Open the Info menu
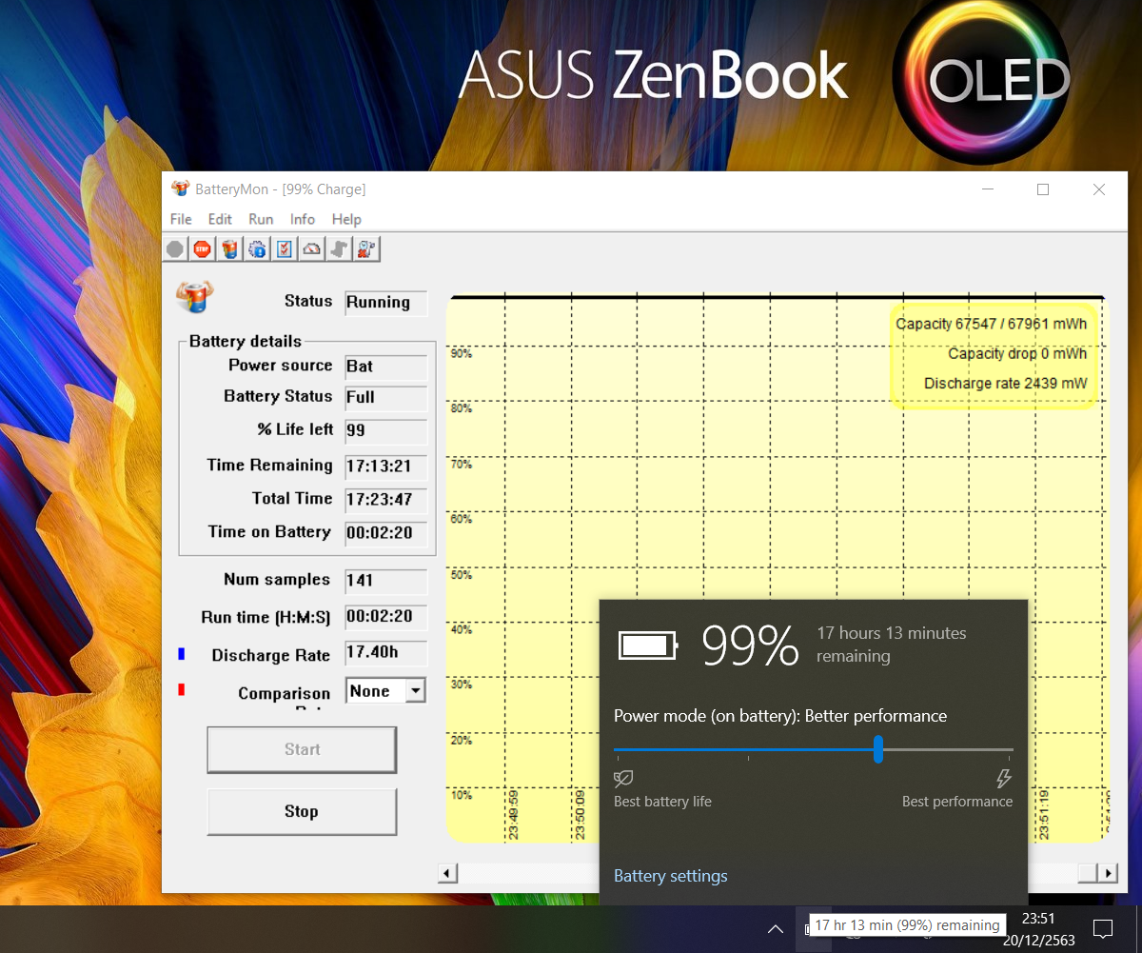1142x953 pixels. pos(303,219)
